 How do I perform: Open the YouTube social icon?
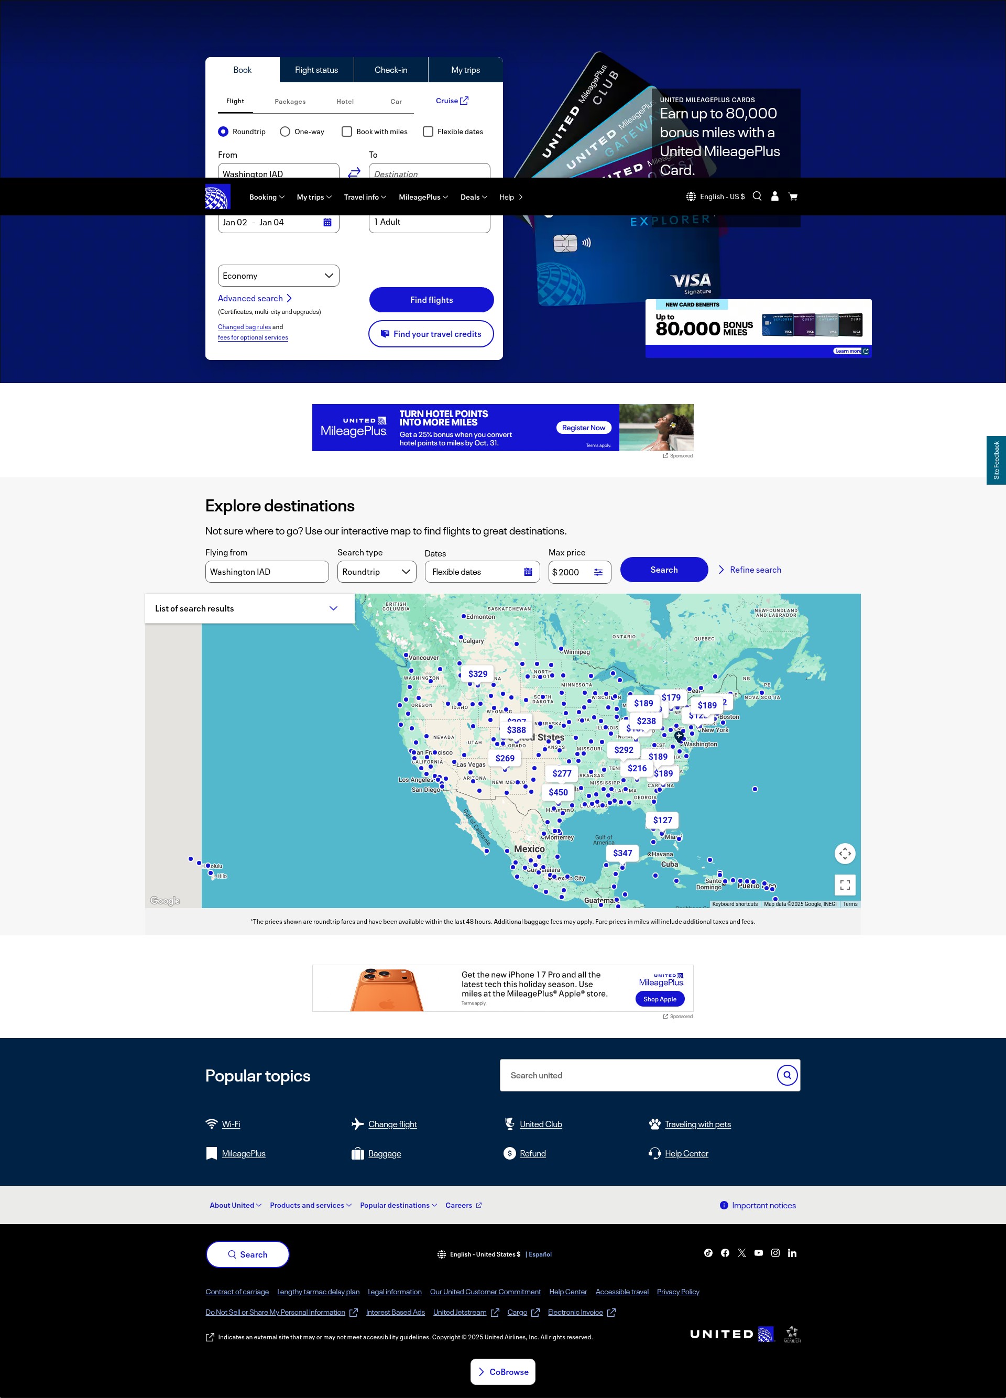coord(759,1253)
